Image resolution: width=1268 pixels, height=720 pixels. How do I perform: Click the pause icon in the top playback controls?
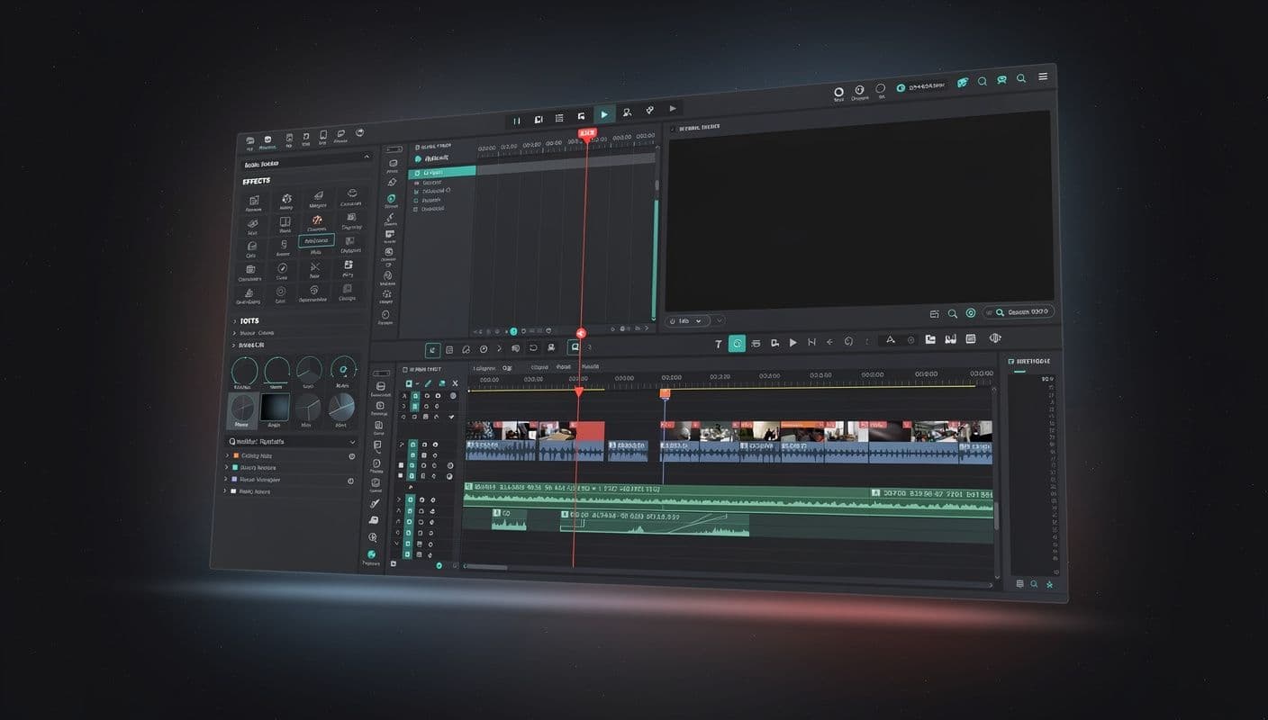[517, 119]
